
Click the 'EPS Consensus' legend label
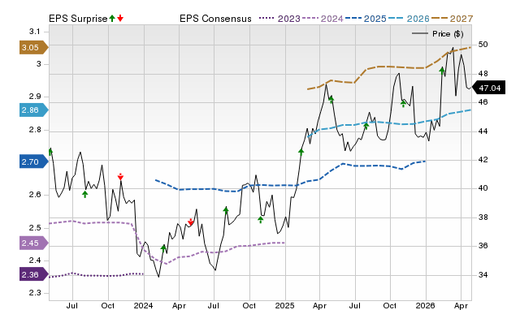click(x=215, y=19)
